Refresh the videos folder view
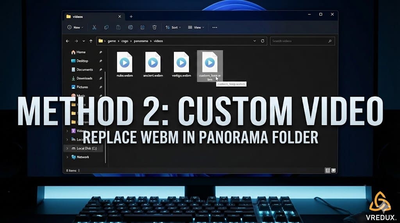Viewport: 400px width, 223px height. 262,41
